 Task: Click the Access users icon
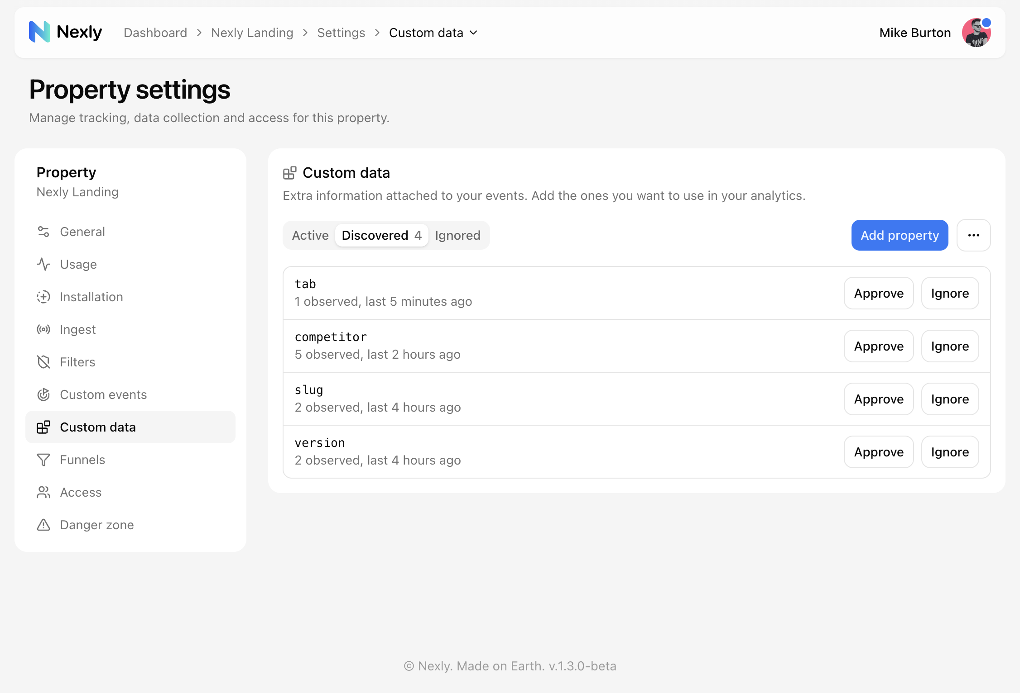(43, 492)
